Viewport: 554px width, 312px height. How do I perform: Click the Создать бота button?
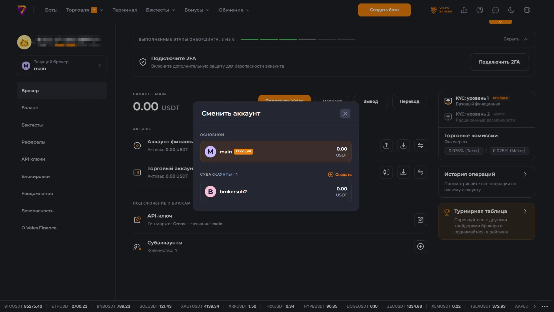384,10
